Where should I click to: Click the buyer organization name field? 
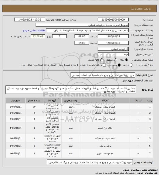(82, 25)
